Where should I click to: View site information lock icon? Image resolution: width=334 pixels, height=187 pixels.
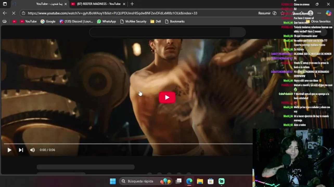[23, 13]
